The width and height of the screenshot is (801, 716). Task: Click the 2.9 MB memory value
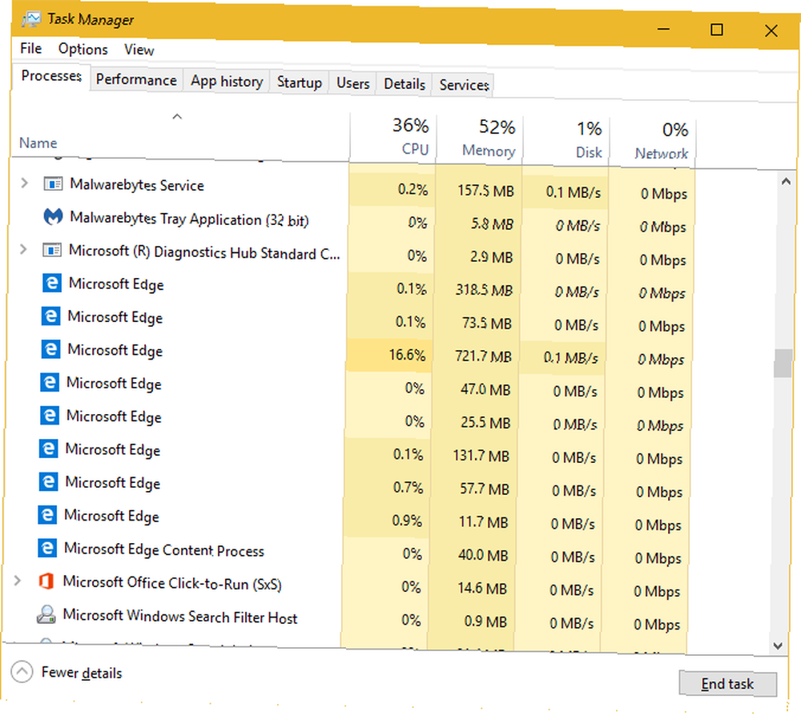coord(491,257)
